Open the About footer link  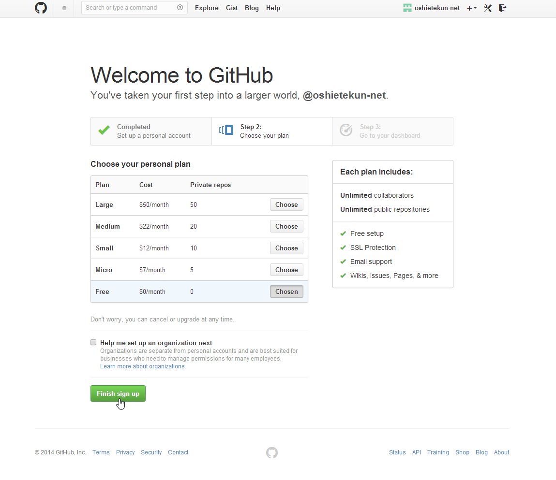click(501, 452)
